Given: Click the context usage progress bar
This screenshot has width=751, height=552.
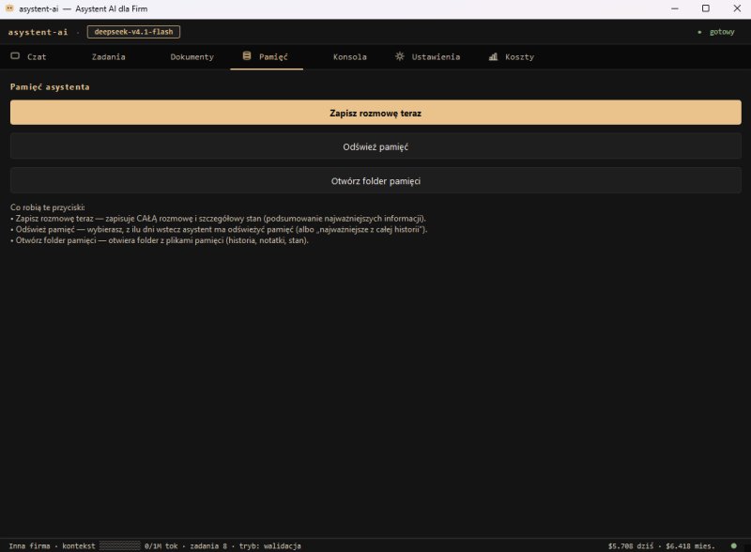Looking at the screenshot, I should [x=120, y=545].
